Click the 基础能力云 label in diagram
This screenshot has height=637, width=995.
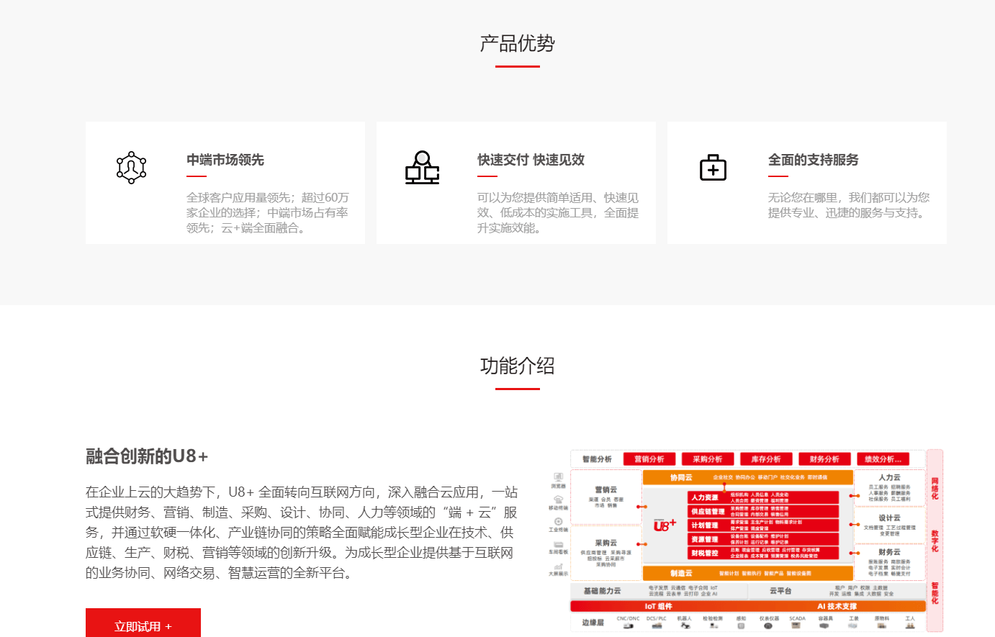click(602, 591)
